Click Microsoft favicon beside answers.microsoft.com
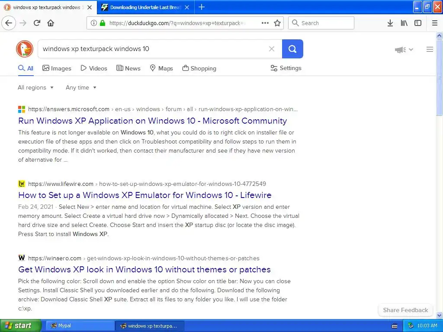This screenshot has width=443, height=332. pyautogui.click(x=22, y=109)
